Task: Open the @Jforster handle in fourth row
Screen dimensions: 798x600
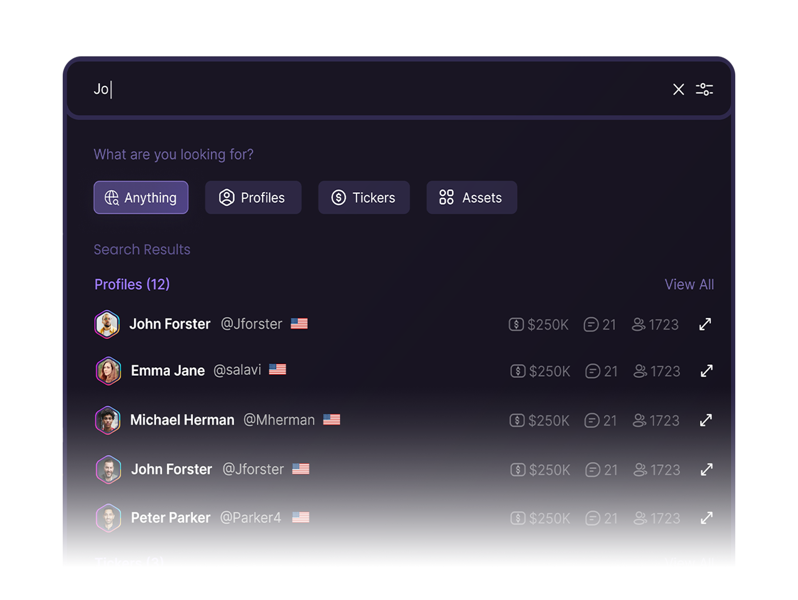Action: click(253, 469)
